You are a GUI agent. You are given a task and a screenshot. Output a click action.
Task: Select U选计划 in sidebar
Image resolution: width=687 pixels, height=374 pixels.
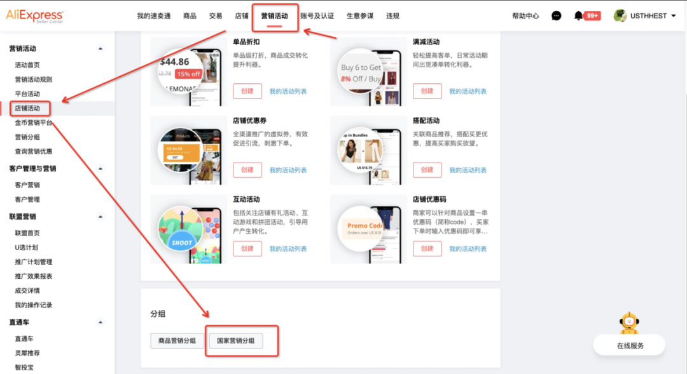coord(26,248)
